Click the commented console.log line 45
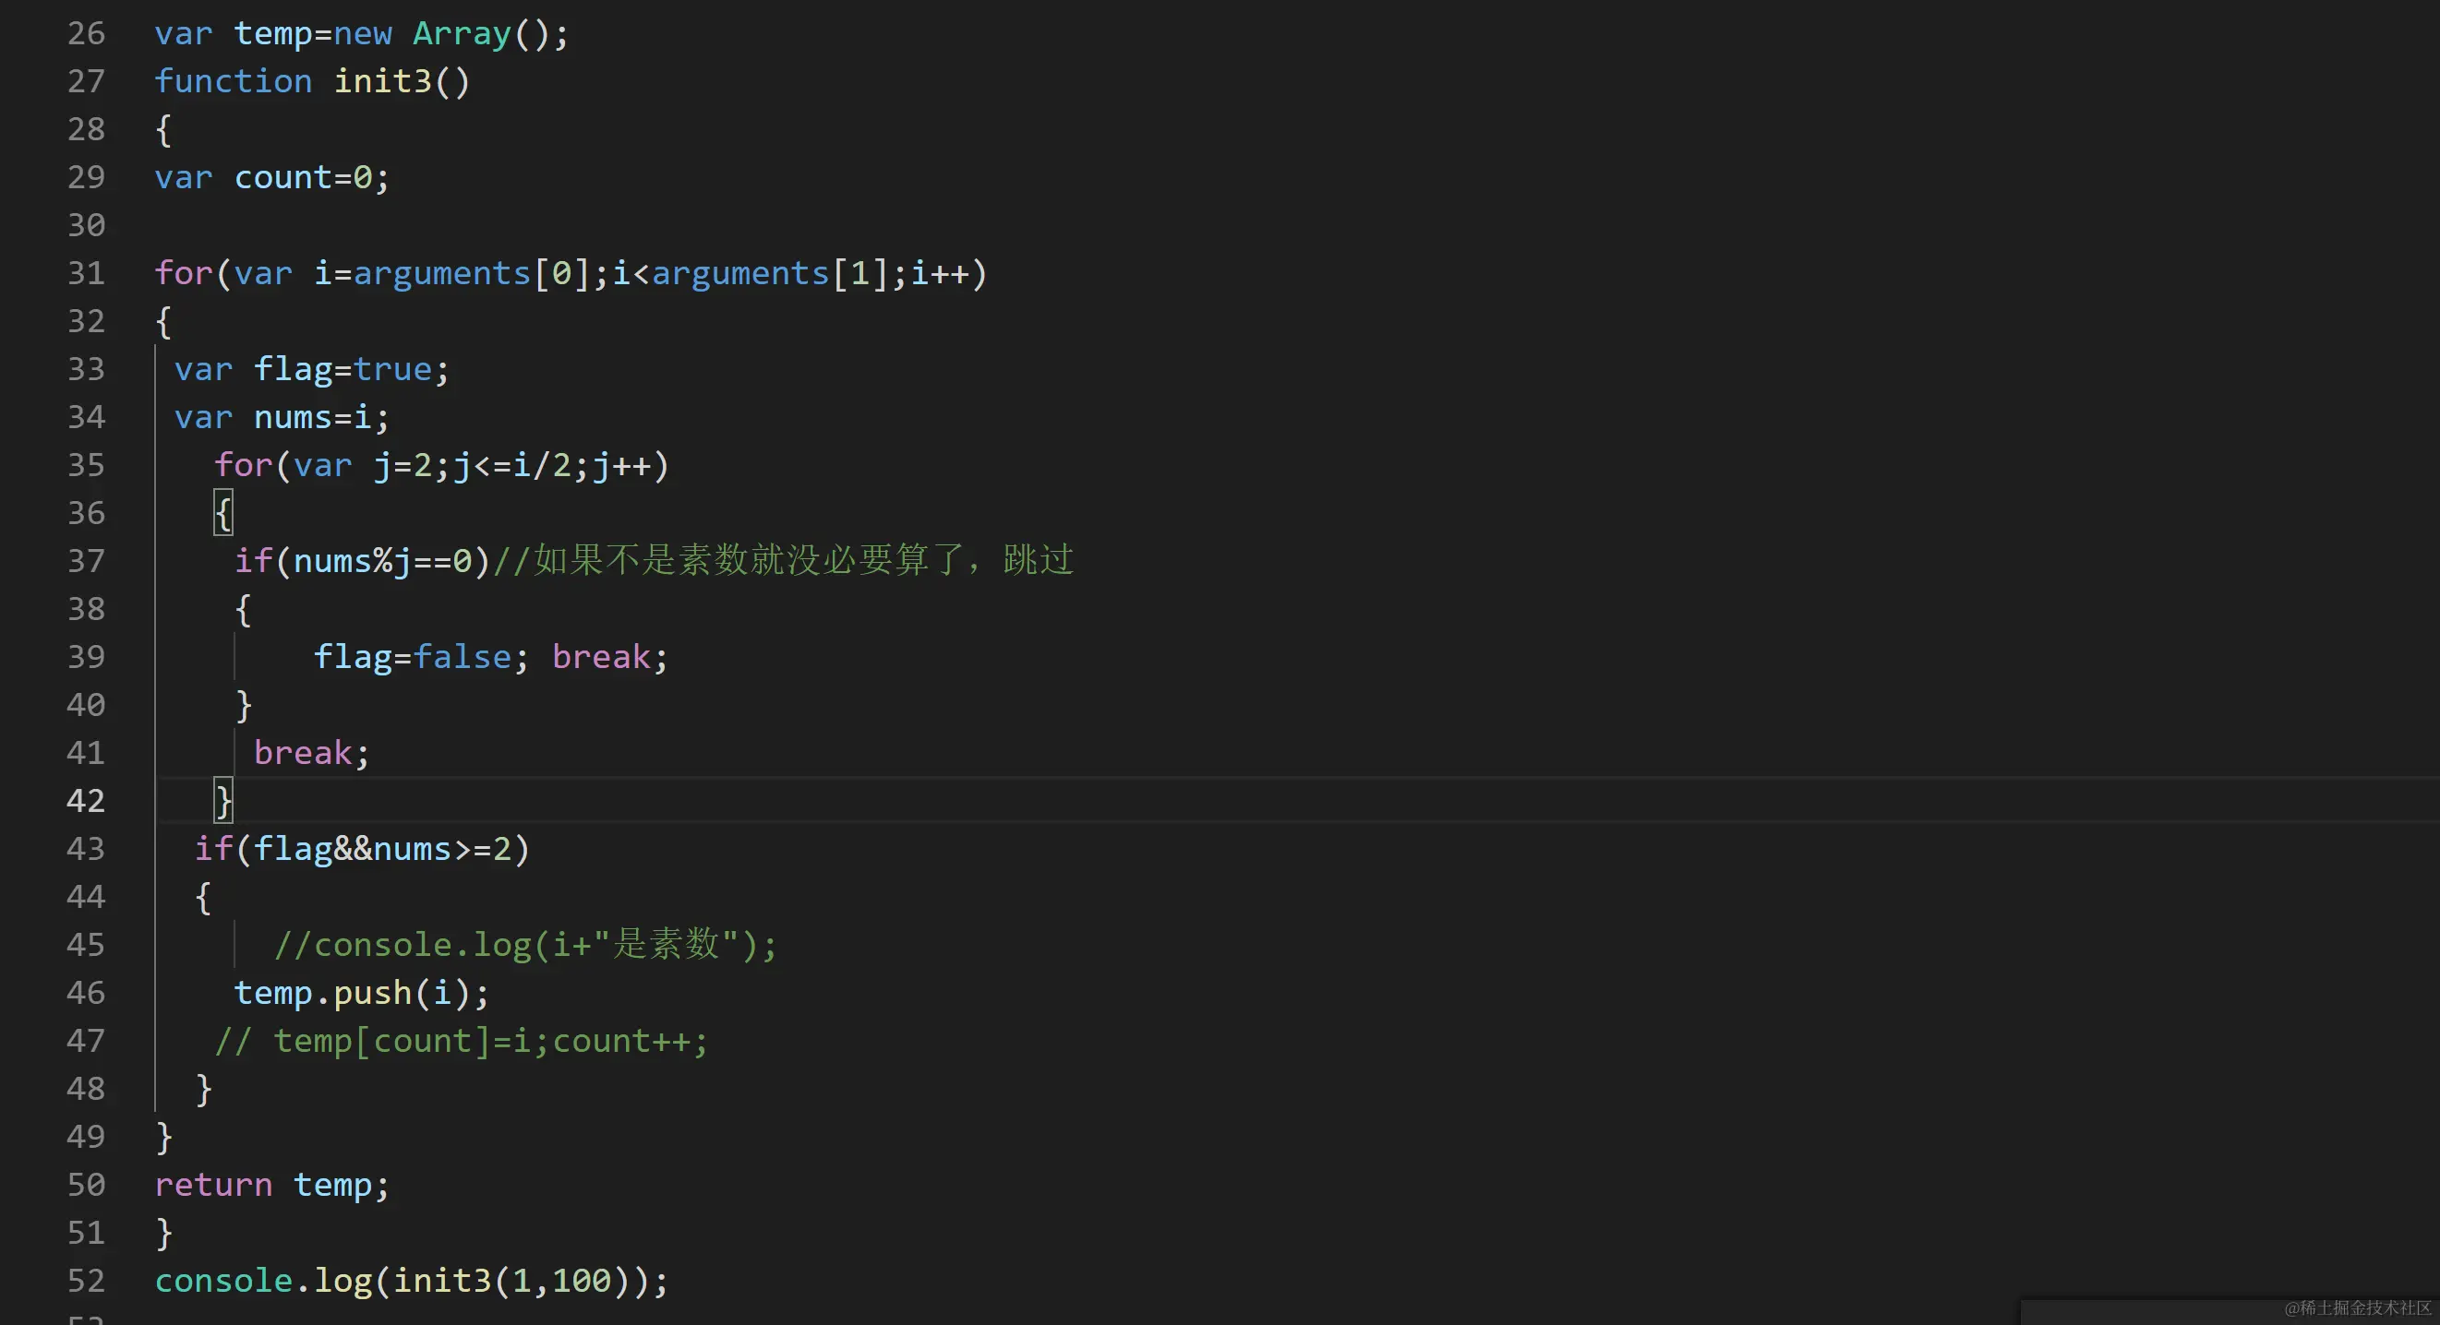This screenshot has height=1325, width=2440. tap(524, 945)
